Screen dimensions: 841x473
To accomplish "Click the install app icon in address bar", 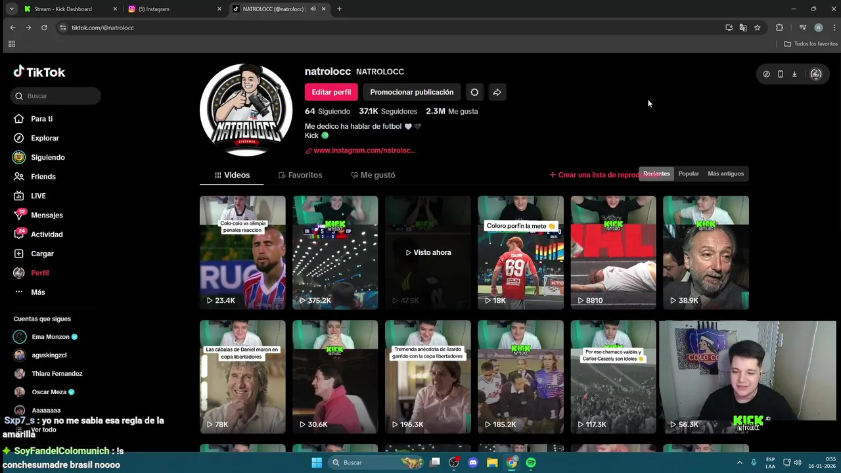I will [729, 28].
